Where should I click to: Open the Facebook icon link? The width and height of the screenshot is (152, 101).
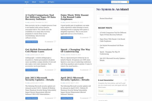pos(115,71)
